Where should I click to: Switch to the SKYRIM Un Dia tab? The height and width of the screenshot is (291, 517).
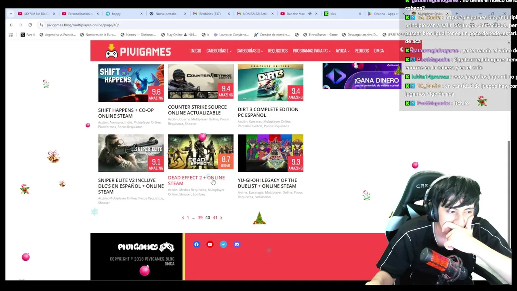(36, 14)
